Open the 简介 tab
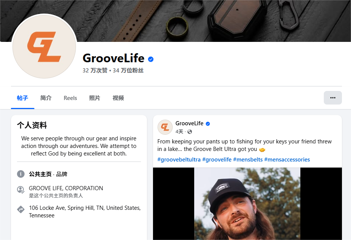The height and width of the screenshot is (240, 351). coord(46,98)
